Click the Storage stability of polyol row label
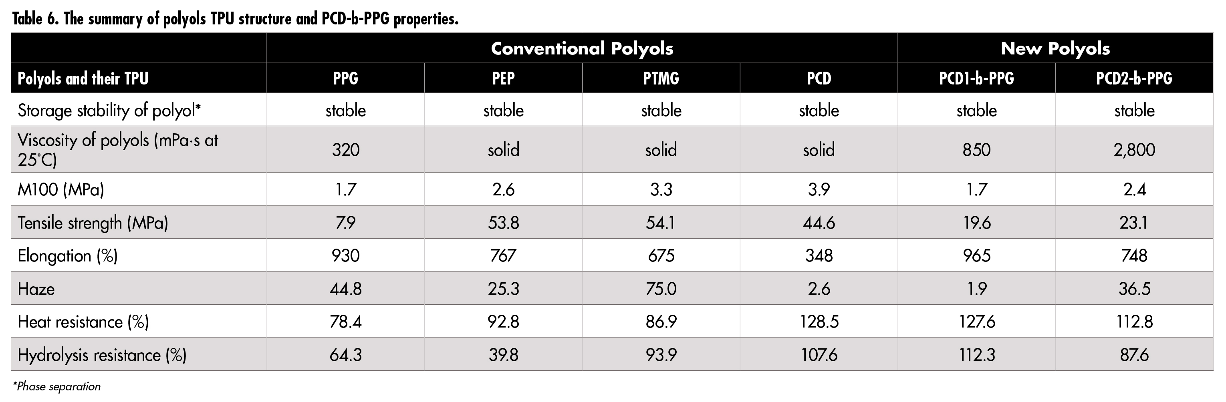1226x402 pixels. [x=109, y=111]
